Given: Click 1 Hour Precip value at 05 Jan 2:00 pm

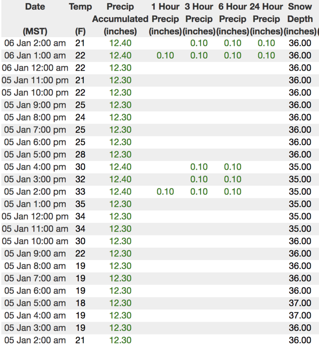Looking at the screenshot, I should click(165, 192).
